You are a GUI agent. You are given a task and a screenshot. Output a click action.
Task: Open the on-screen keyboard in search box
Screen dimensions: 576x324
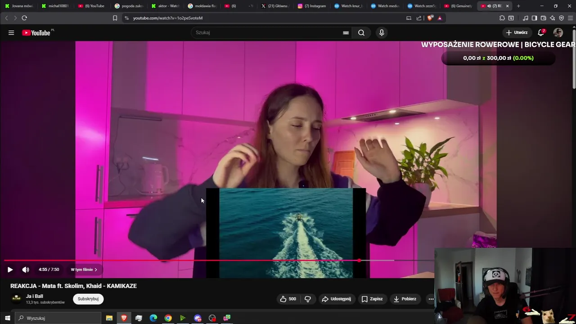click(x=346, y=32)
